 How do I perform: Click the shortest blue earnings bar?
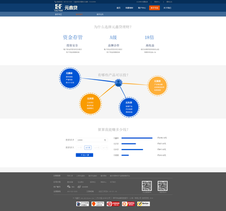point(125,155)
